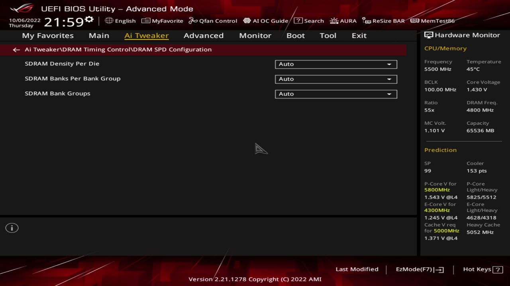This screenshot has width=510, height=286.
Task: Click the 1.371 V @L4 cache voltage
Action: coord(441,239)
